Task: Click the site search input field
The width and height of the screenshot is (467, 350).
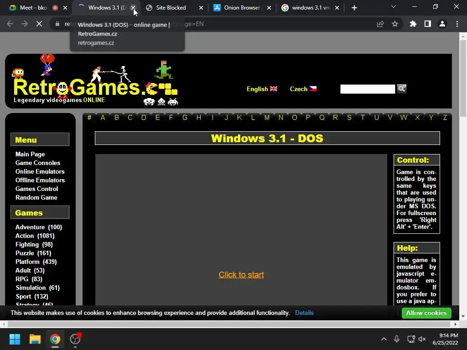Action: [368, 89]
